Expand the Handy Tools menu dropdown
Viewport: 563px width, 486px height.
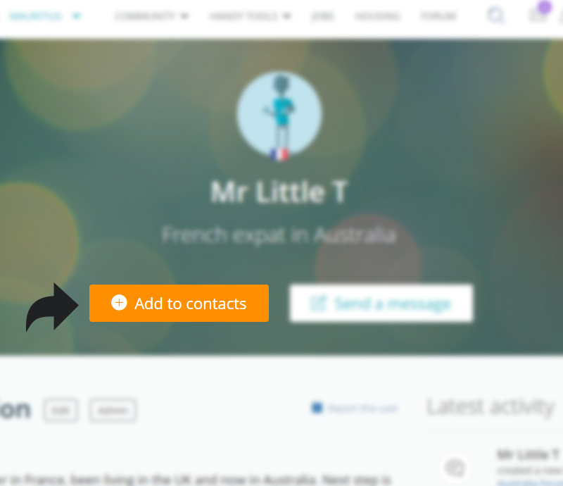click(250, 15)
